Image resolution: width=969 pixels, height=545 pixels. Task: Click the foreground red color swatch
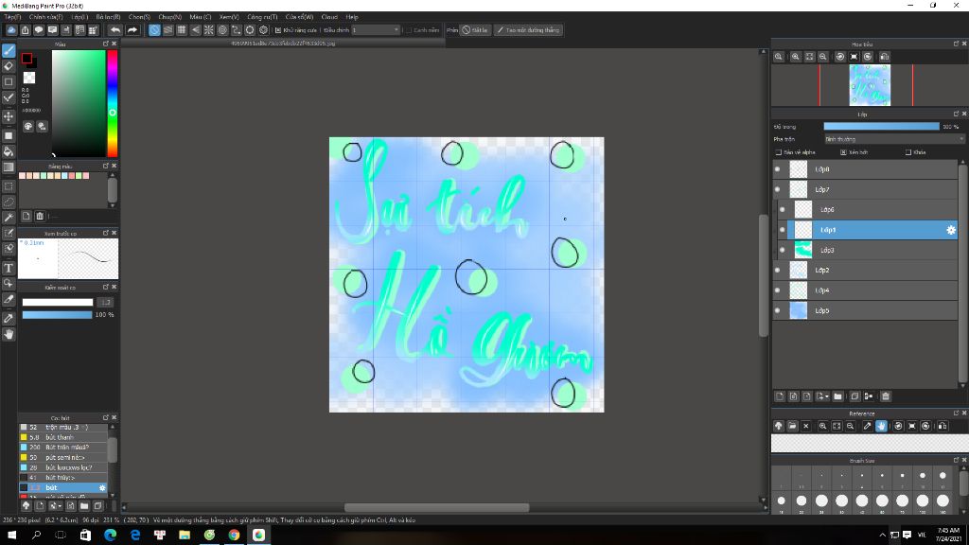pos(26,59)
